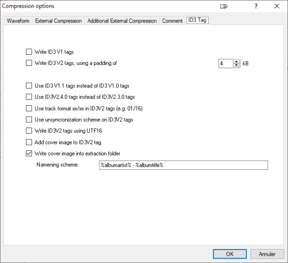This screenshot has width=288, height=263.
Task: Enable track format xx/xx in ID3V2 tags
Action: pos(29,108)
